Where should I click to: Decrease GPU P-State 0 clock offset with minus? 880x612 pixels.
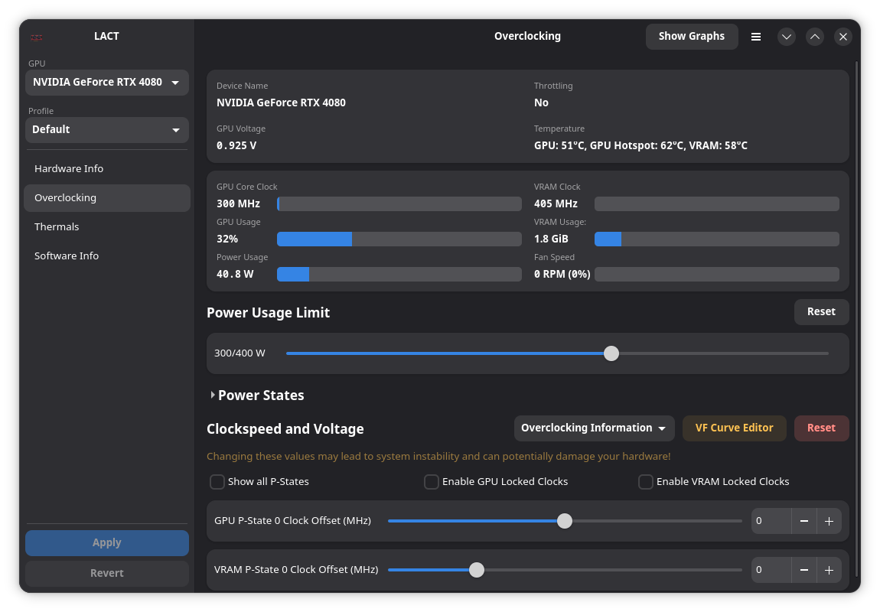pos(803,521)
